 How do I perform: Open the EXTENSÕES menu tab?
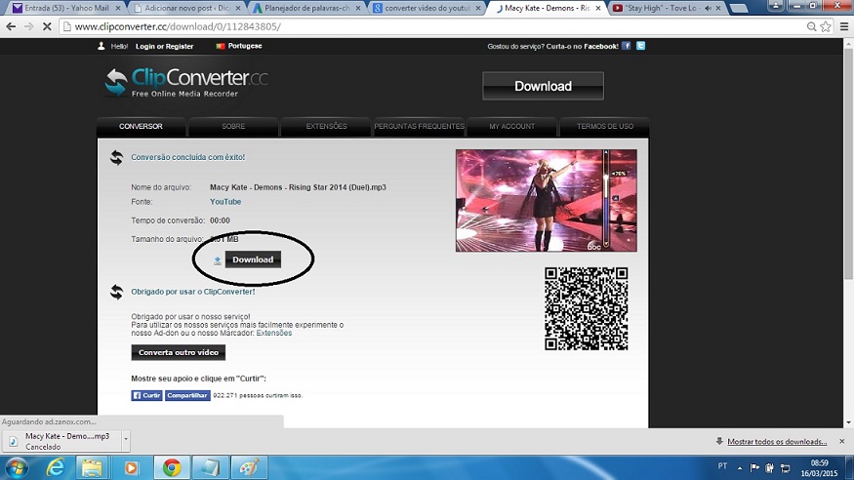tap(326, 126)
